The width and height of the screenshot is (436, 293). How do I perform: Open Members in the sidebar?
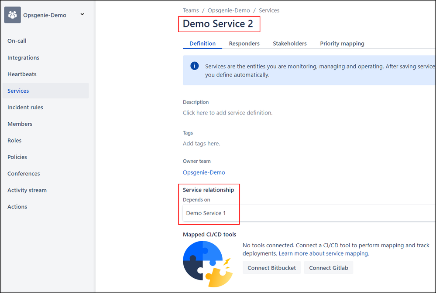pyautogui.click(x=20, y=124)
